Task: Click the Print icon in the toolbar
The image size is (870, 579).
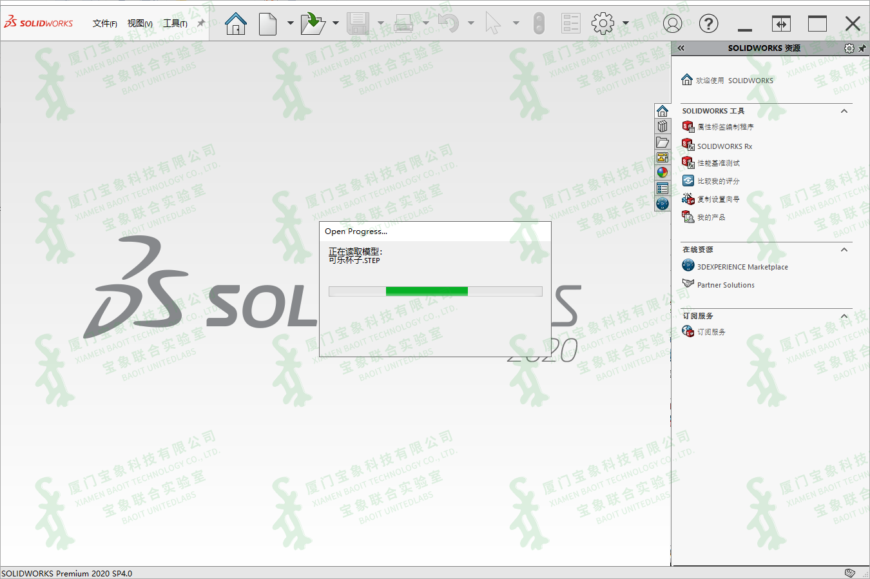Action: (403, 24)
